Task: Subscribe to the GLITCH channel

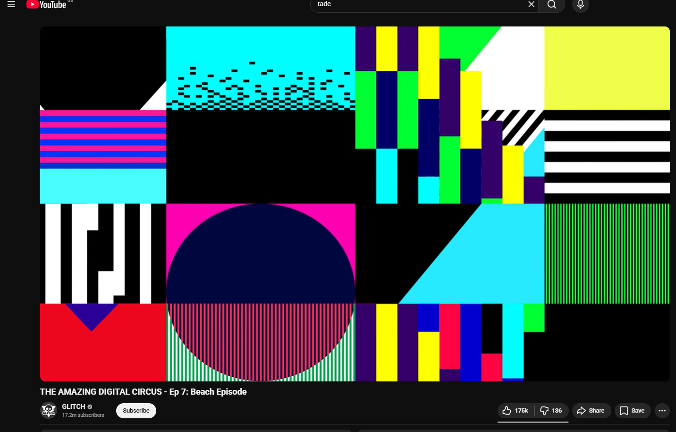Action: pyautogui.click(x=136, y=411)
